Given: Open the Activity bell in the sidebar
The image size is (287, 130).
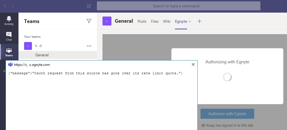Looking at the screenshot, I should [x=9, y=20].
